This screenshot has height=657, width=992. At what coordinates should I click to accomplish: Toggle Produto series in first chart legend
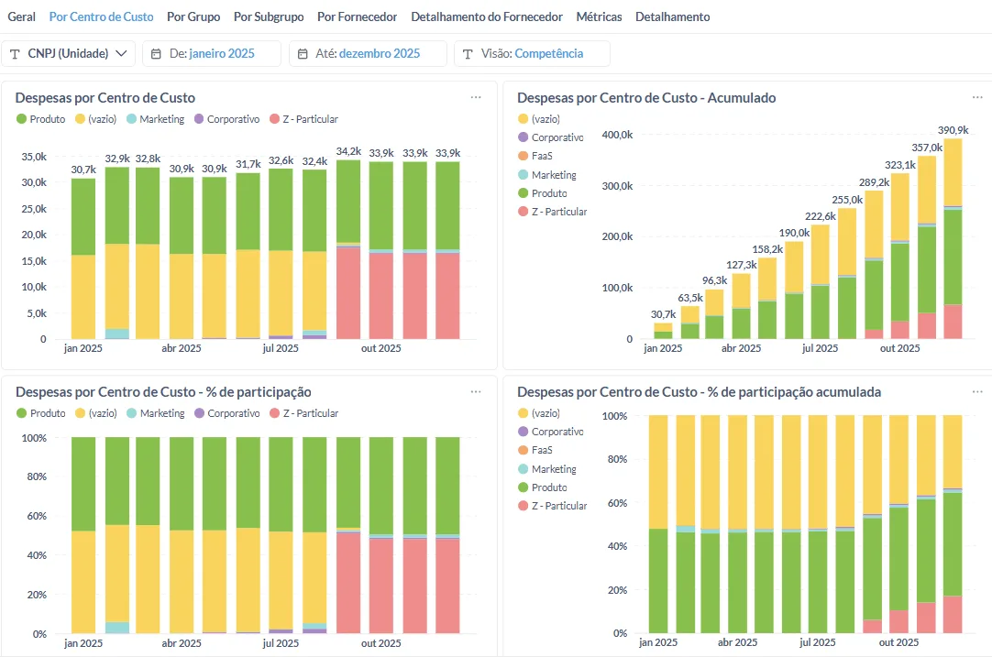coord(40,119)
